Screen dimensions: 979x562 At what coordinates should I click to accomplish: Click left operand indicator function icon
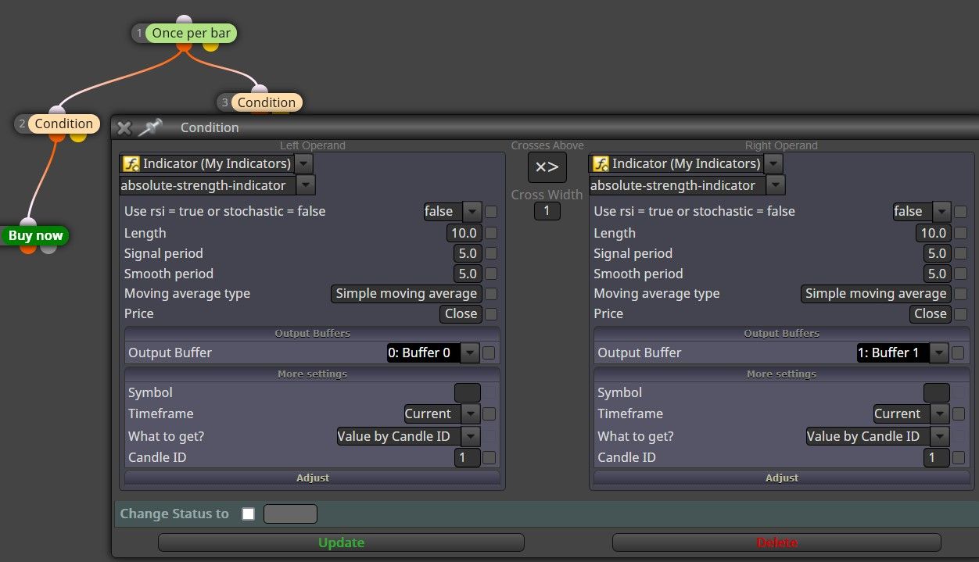pos(131,163)
